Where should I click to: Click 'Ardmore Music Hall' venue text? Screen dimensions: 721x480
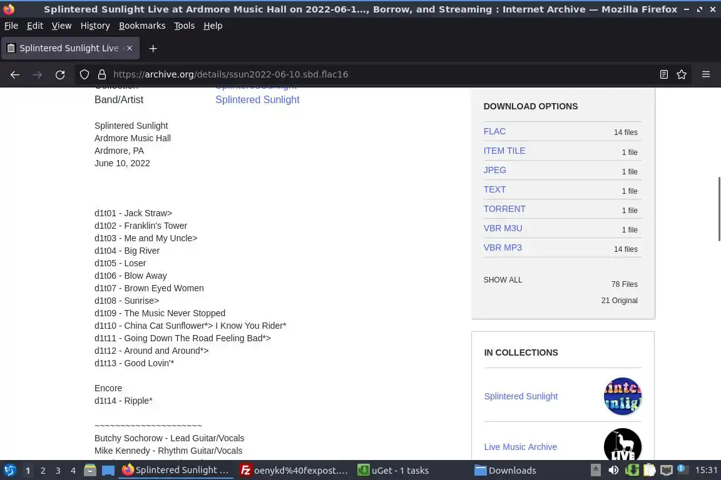(x=133, y=138)
